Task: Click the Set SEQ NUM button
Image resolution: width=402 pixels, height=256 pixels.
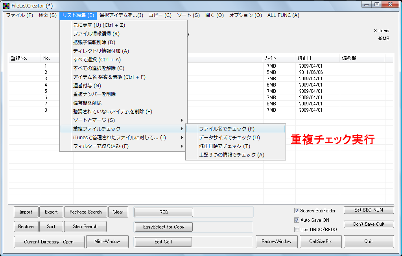Action: (368, 210)
